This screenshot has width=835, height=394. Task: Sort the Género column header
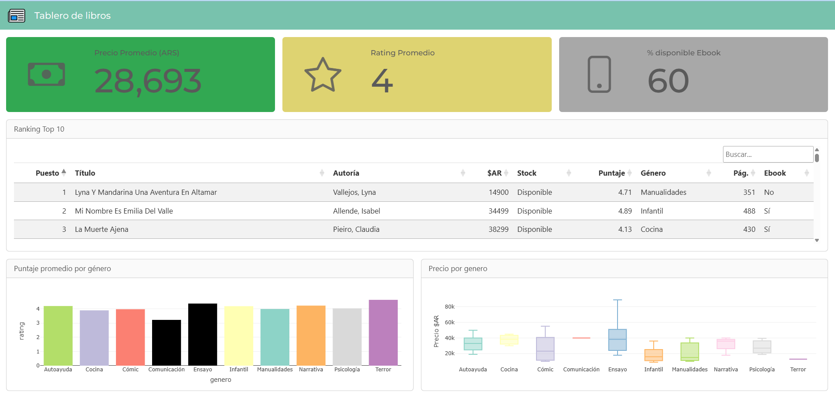click(x=708, y=173)
